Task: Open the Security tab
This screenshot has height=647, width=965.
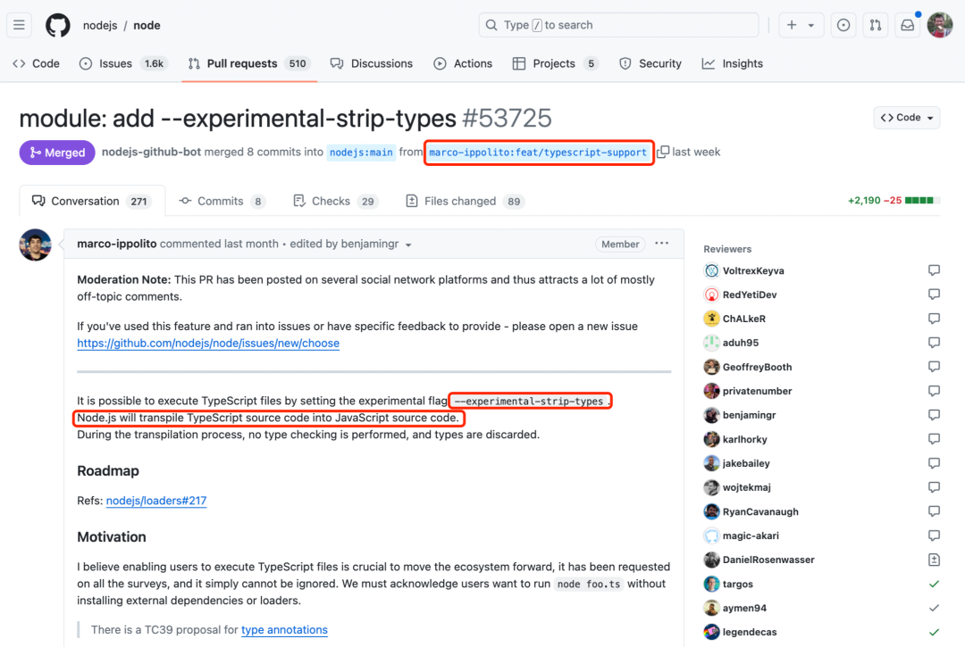Action: coord(650,63)
